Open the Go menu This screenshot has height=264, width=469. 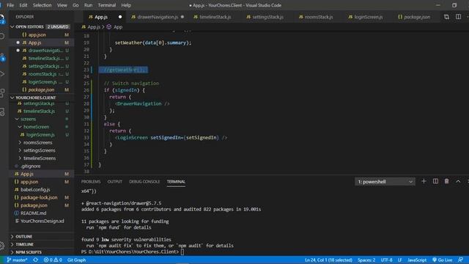click(75, 5)
